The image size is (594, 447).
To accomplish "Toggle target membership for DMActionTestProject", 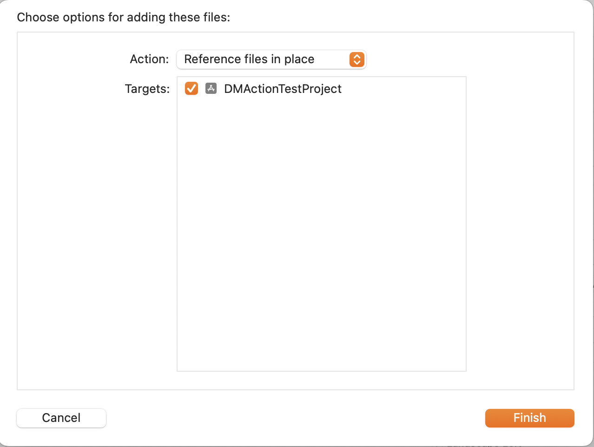I will coord(191,88).
